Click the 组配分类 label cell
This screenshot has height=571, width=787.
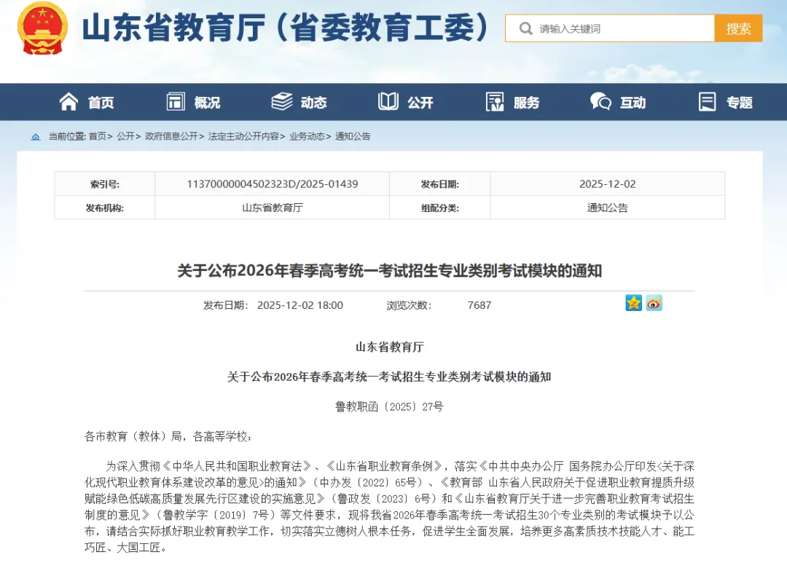(439, 208)
